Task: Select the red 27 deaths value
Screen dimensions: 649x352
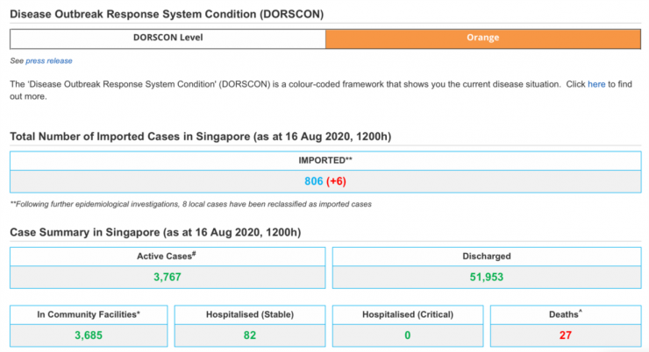Action: [x=565, y=335]
